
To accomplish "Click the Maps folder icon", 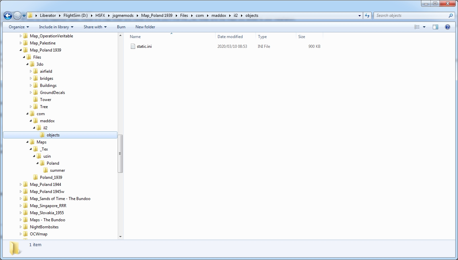I will pos(32,142).
